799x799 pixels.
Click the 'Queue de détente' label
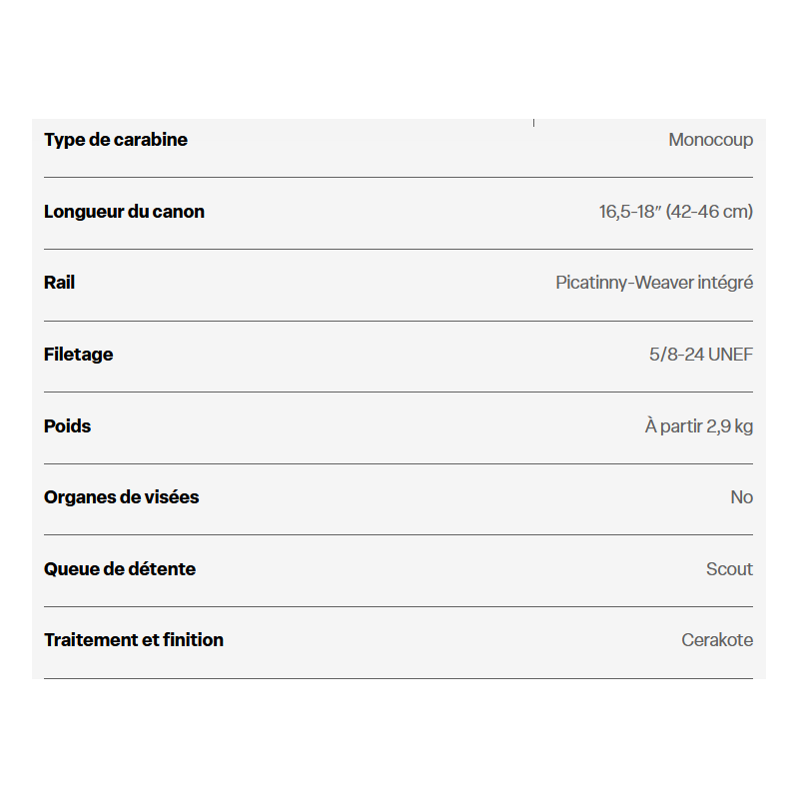click(x=120, y=568)
